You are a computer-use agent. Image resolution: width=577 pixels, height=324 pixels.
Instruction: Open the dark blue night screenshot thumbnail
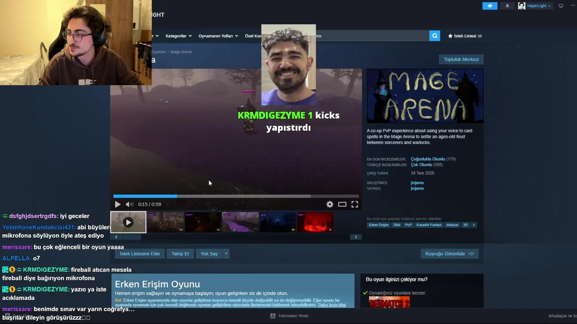pos(278,222)
